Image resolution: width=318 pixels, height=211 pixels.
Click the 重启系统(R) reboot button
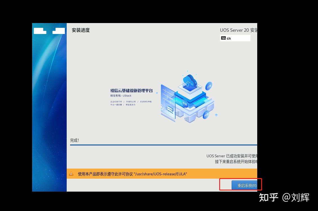point(244,185)
